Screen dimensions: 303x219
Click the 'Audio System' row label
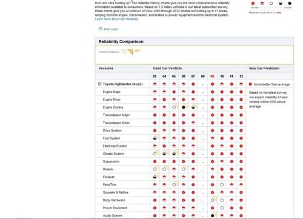[x=113, y=215]
